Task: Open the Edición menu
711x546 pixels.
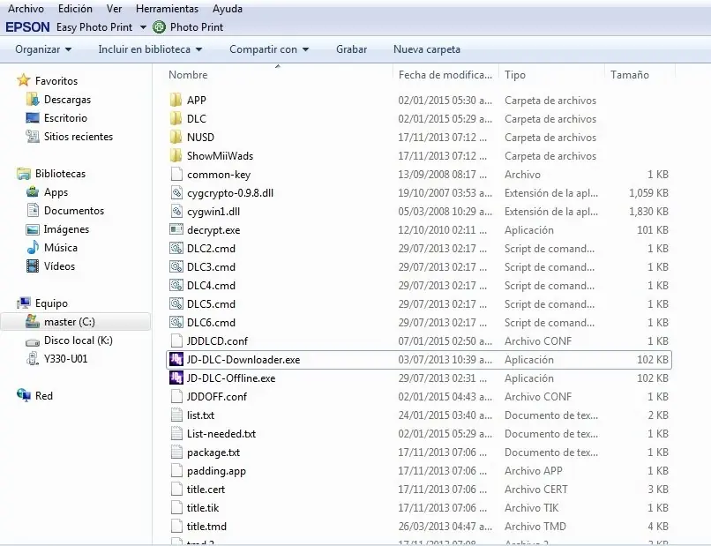Action: [x=75, y=9]
